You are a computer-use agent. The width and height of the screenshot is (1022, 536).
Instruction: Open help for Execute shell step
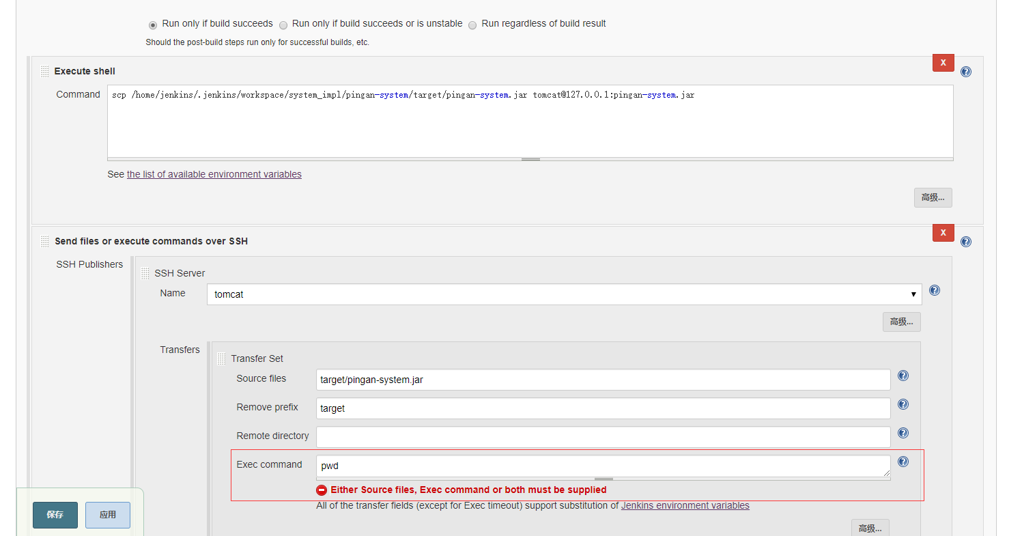coord(965,72)
